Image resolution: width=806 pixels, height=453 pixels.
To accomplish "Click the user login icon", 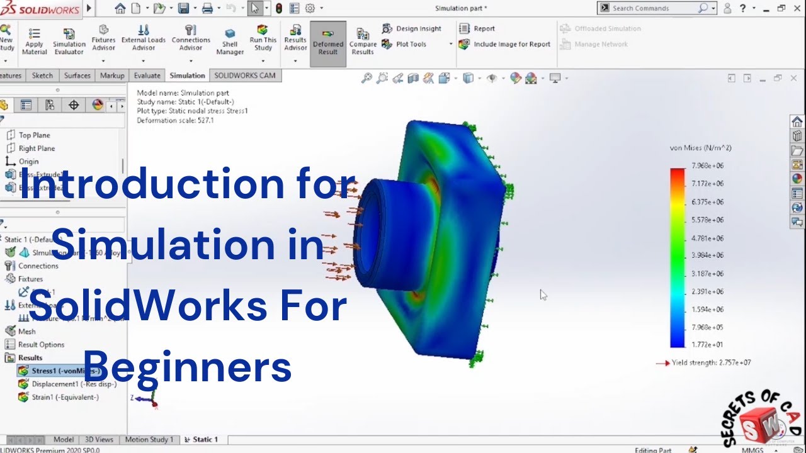I will pos(727,9).
